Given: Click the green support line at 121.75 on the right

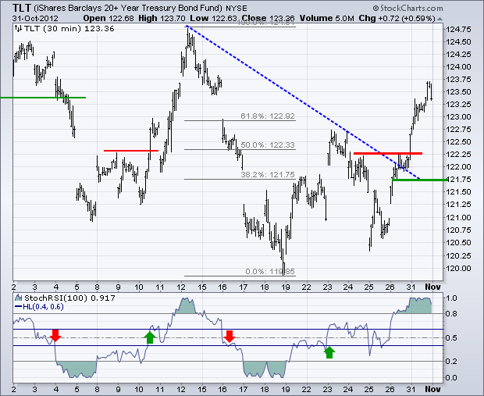Looking at the screenshot, I should pos(420,180).
